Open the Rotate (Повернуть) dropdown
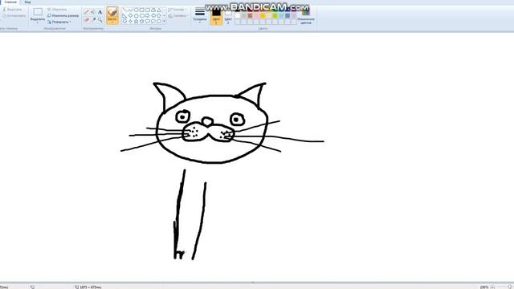 [59, 22]
